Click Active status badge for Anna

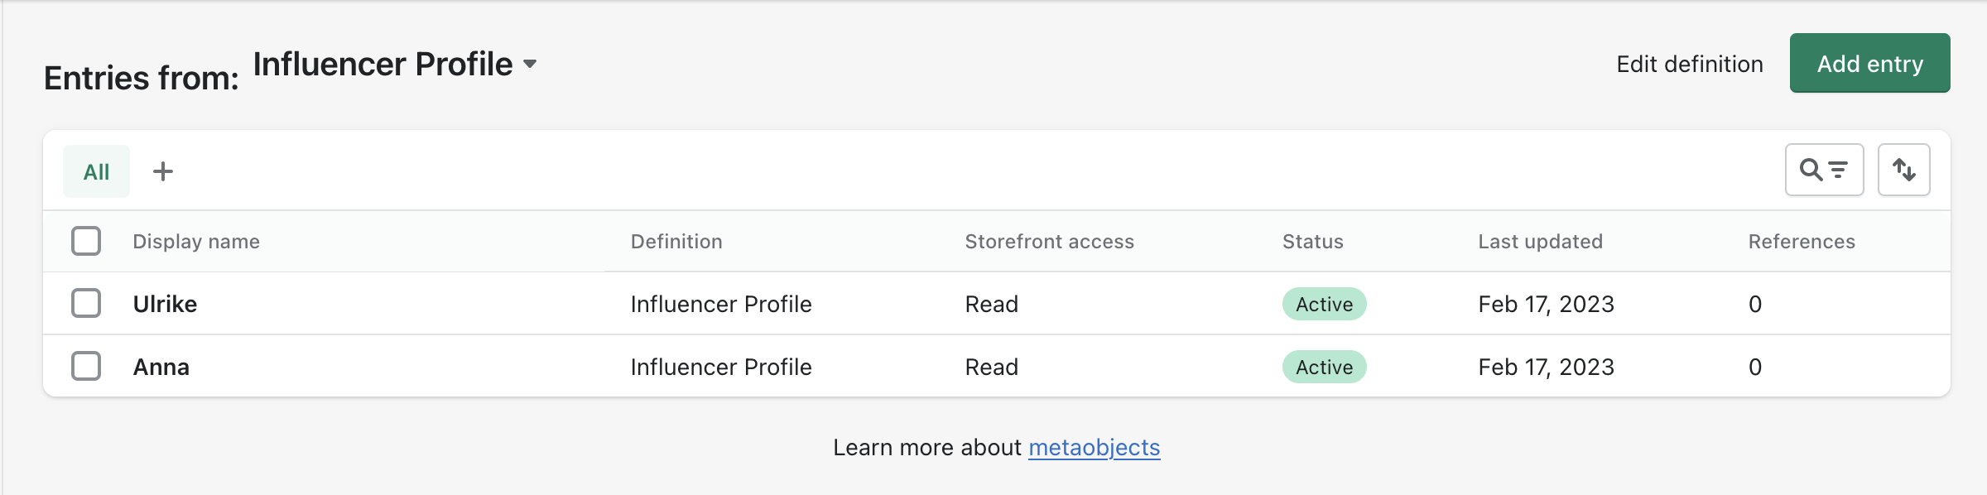(x=1324, y=367)
